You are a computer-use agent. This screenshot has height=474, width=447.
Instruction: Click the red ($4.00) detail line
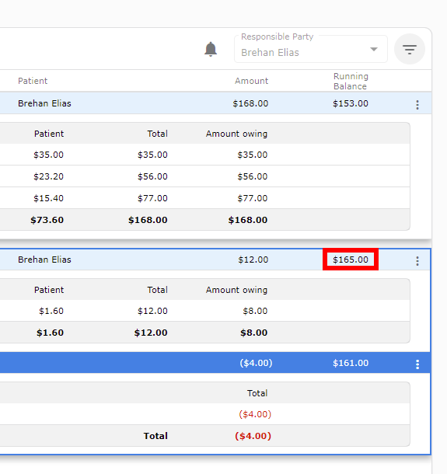tap(255, 414)
